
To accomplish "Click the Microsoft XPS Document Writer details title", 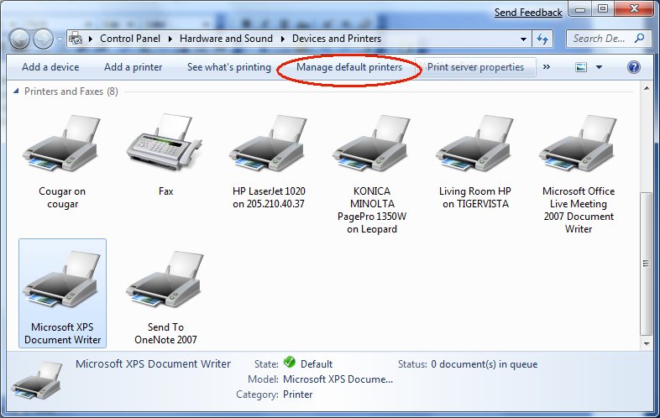I will pyautogui.click(x=153, y=363).
